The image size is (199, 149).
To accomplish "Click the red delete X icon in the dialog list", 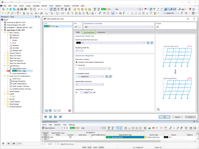I will coord(70,111).
